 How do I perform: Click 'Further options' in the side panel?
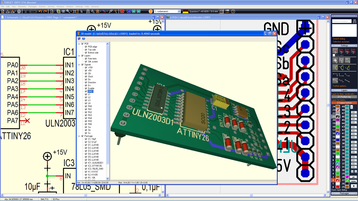point(339,86)
